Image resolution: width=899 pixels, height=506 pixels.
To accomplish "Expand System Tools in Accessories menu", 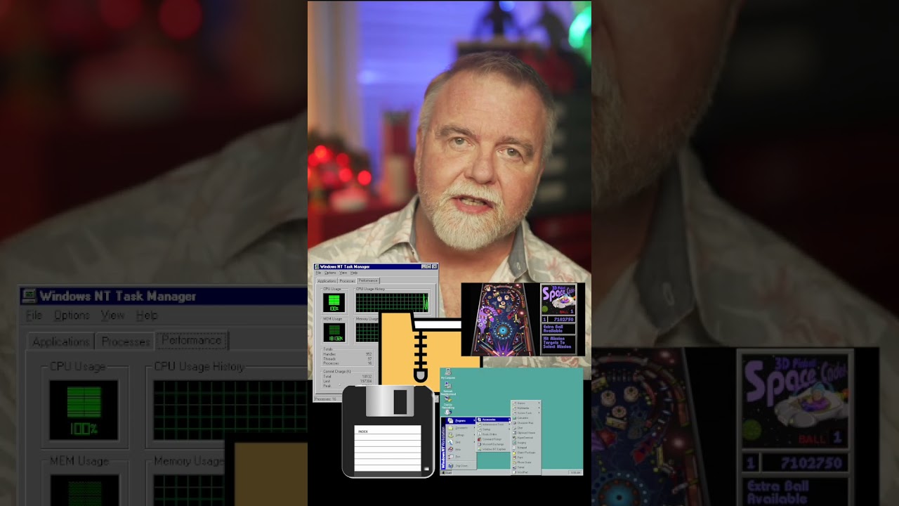I will 526,413.
